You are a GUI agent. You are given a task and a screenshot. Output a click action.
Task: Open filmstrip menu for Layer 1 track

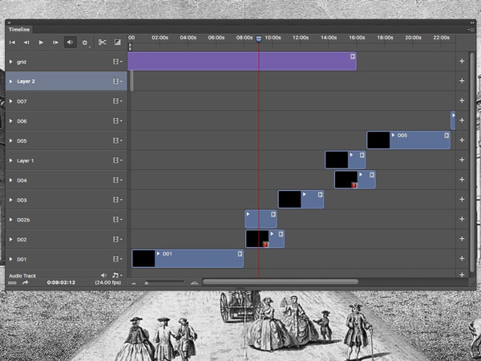pos(117,160)
